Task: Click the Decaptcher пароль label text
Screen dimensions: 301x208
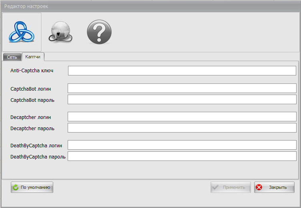Action: click(x=32, y=129)
